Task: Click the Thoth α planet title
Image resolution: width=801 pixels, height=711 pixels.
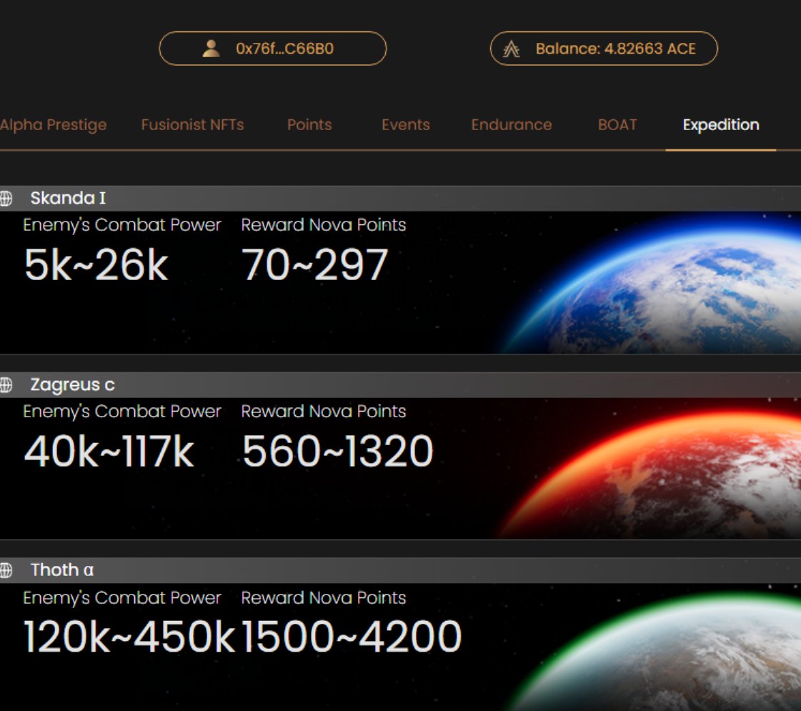Action: point(62,570)
